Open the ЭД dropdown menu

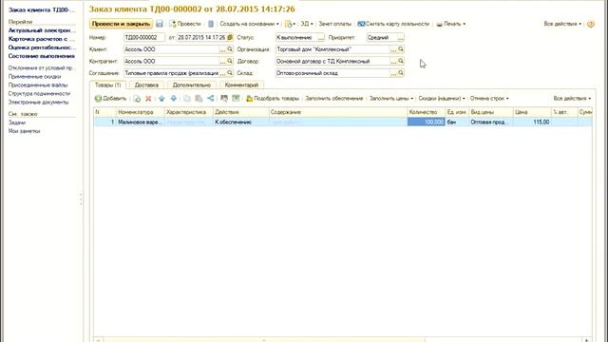[x=307, y=24]
